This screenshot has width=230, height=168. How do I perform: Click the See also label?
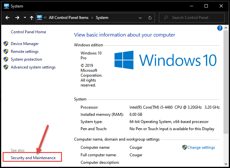point(18,150)
